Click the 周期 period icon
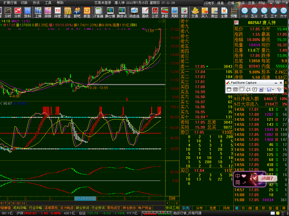Image resolution: width=289 pixels, height=216 pixels. pos(175,13)
